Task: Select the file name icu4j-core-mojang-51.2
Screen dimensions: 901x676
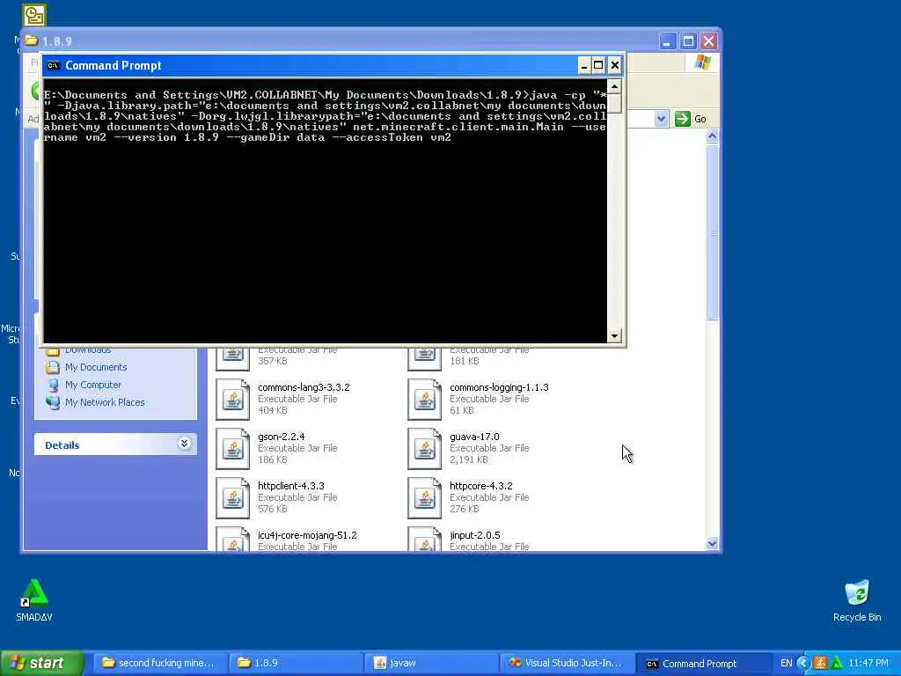Action: [307, 535]
